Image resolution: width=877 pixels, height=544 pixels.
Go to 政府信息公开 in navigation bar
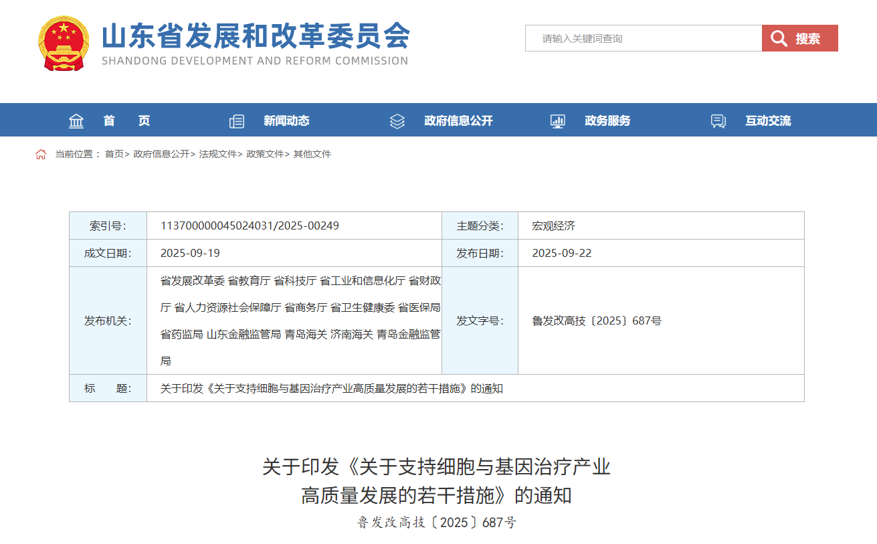[458, 121]
